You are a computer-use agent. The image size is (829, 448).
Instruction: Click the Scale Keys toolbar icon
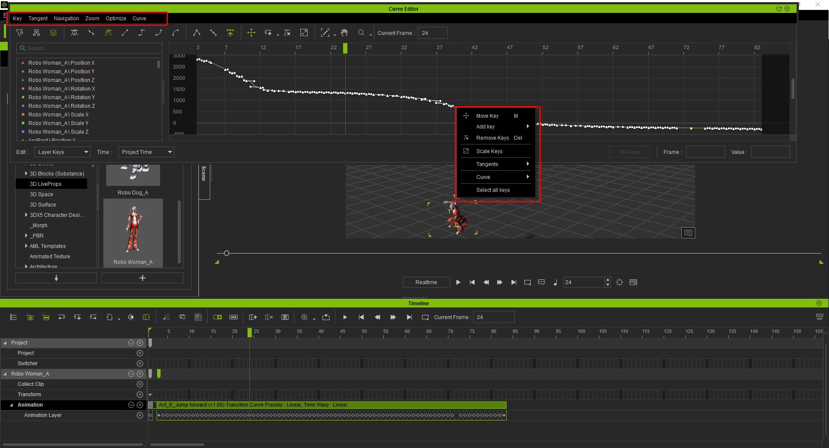click(x=304, y=33)
